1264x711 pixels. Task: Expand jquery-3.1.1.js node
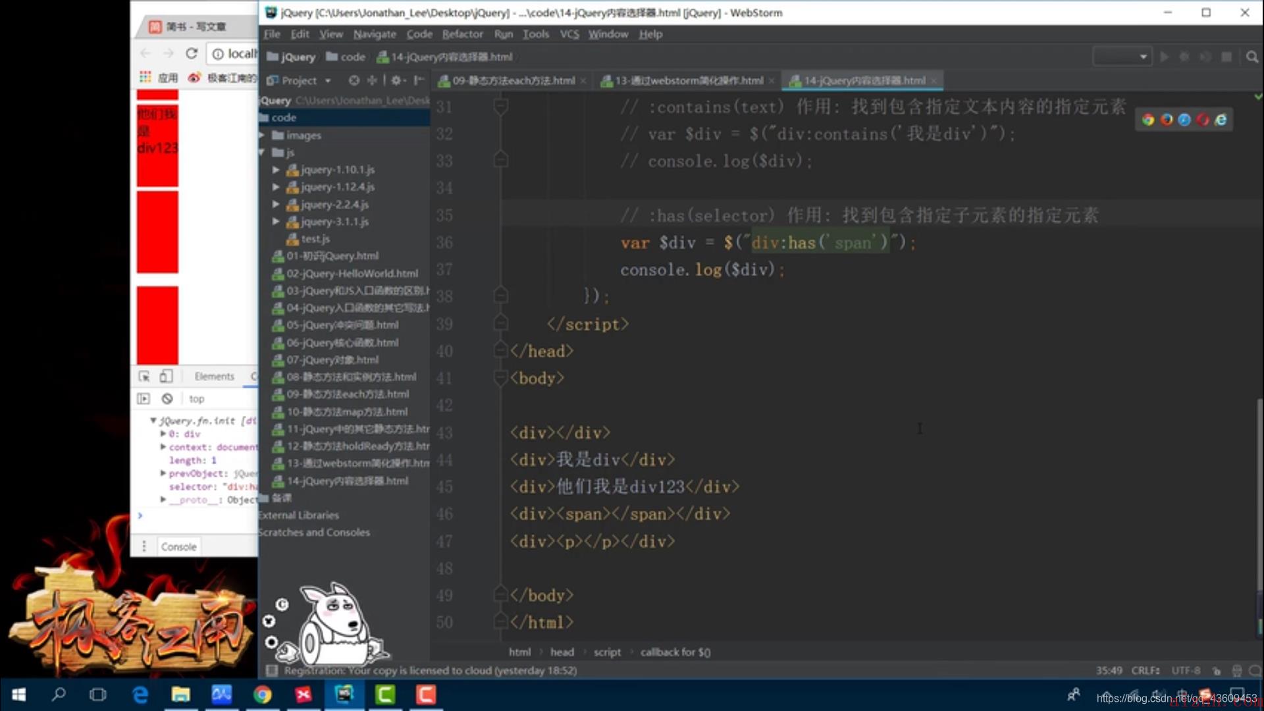pyautogui.click(x=276, y=221)
